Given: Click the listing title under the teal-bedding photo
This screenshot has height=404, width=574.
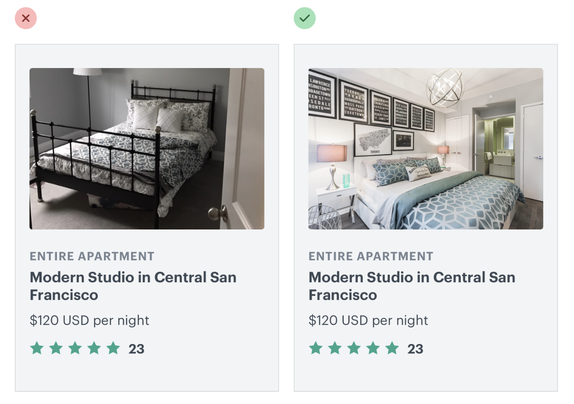Looking at the screenshot, I should (412, 286).
